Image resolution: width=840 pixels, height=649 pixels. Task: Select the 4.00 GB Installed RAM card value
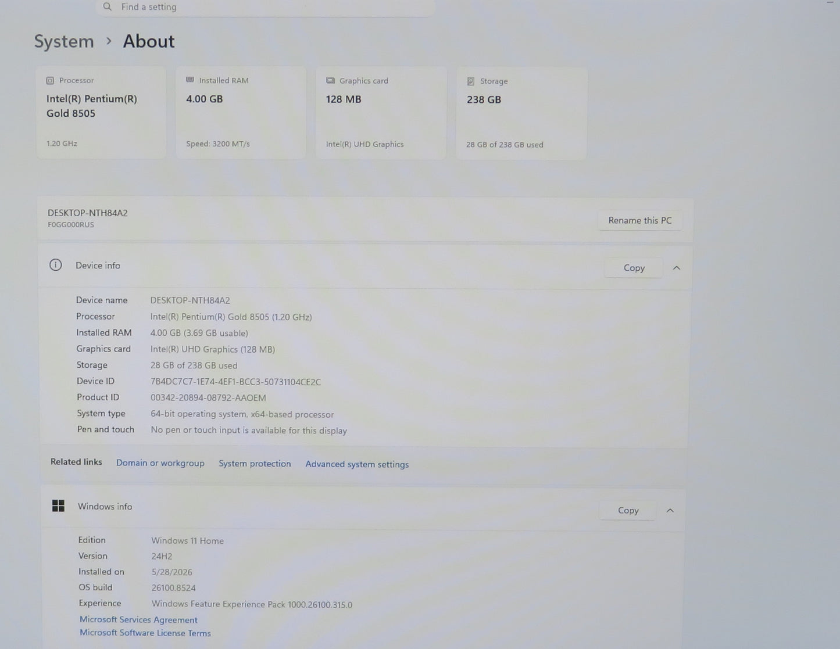(205, 99)
